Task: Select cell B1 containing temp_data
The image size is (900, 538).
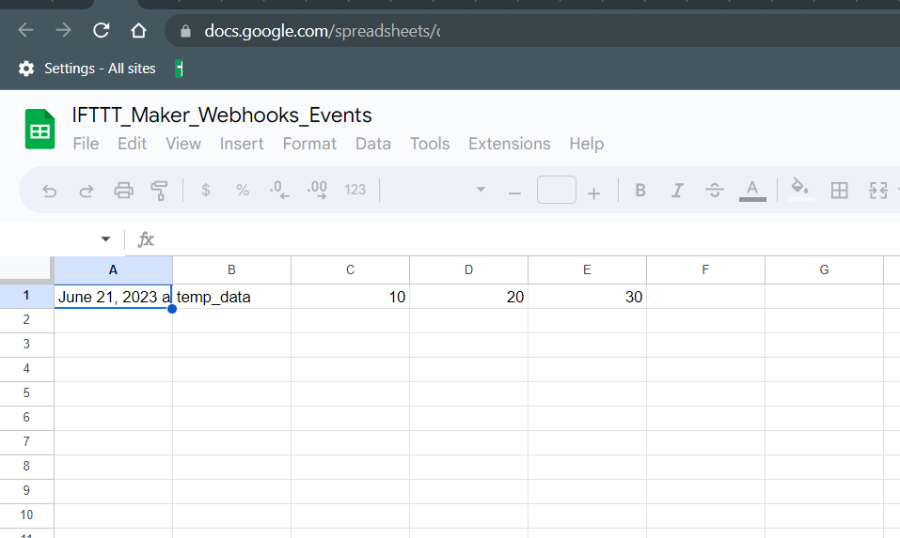Action: click(x=231, y=297)
